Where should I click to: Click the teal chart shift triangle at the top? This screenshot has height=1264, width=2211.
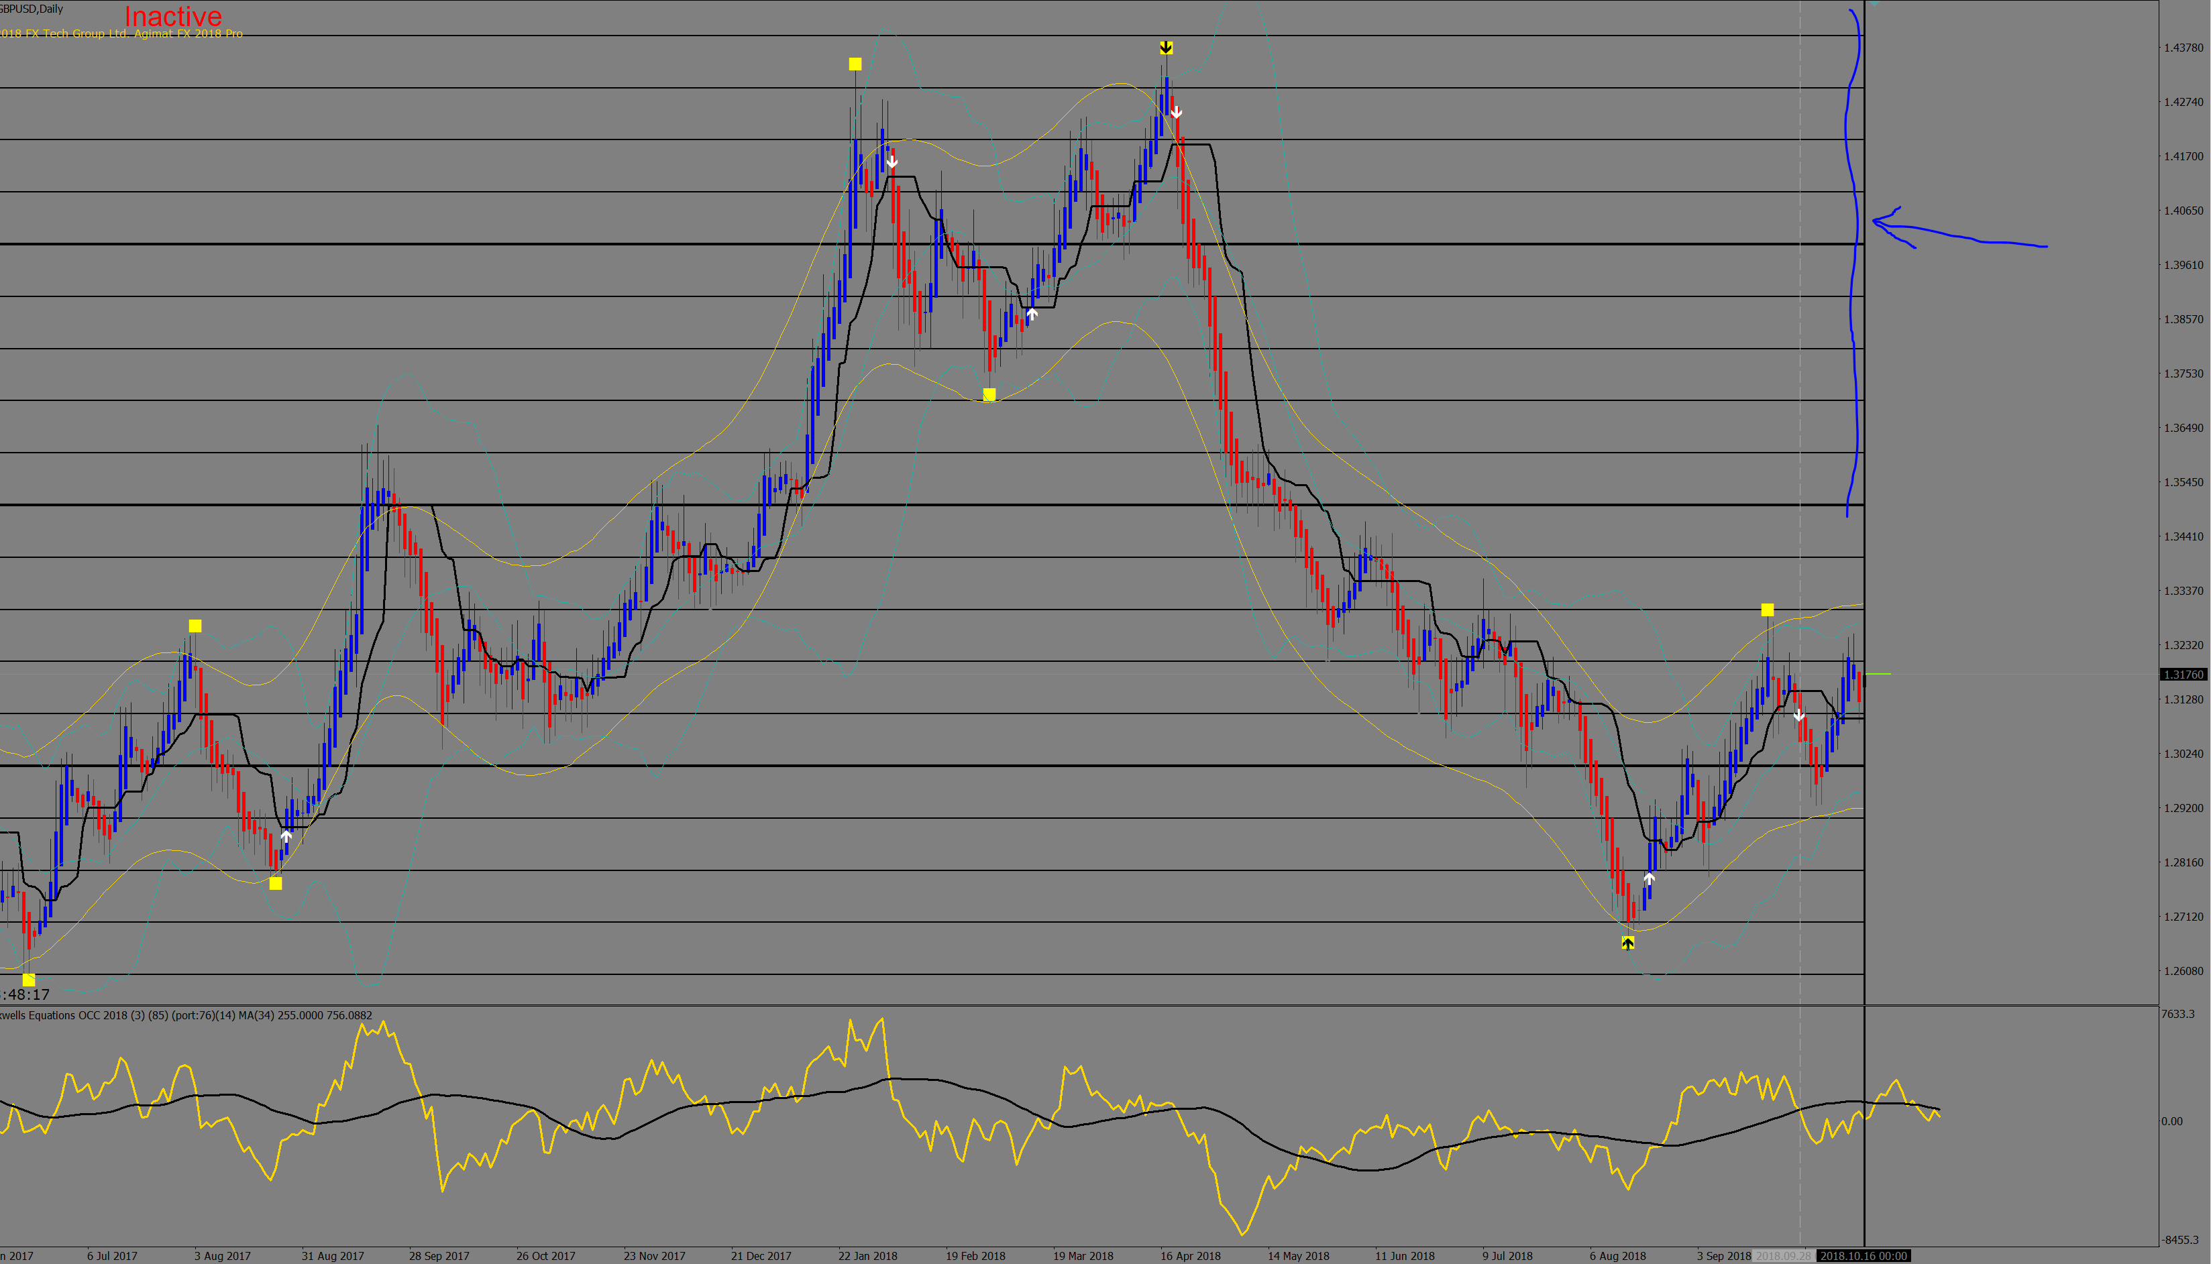pos(1875,4)
